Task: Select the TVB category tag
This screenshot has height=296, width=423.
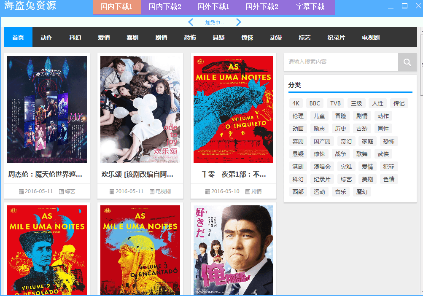Action: coord(335,103)
